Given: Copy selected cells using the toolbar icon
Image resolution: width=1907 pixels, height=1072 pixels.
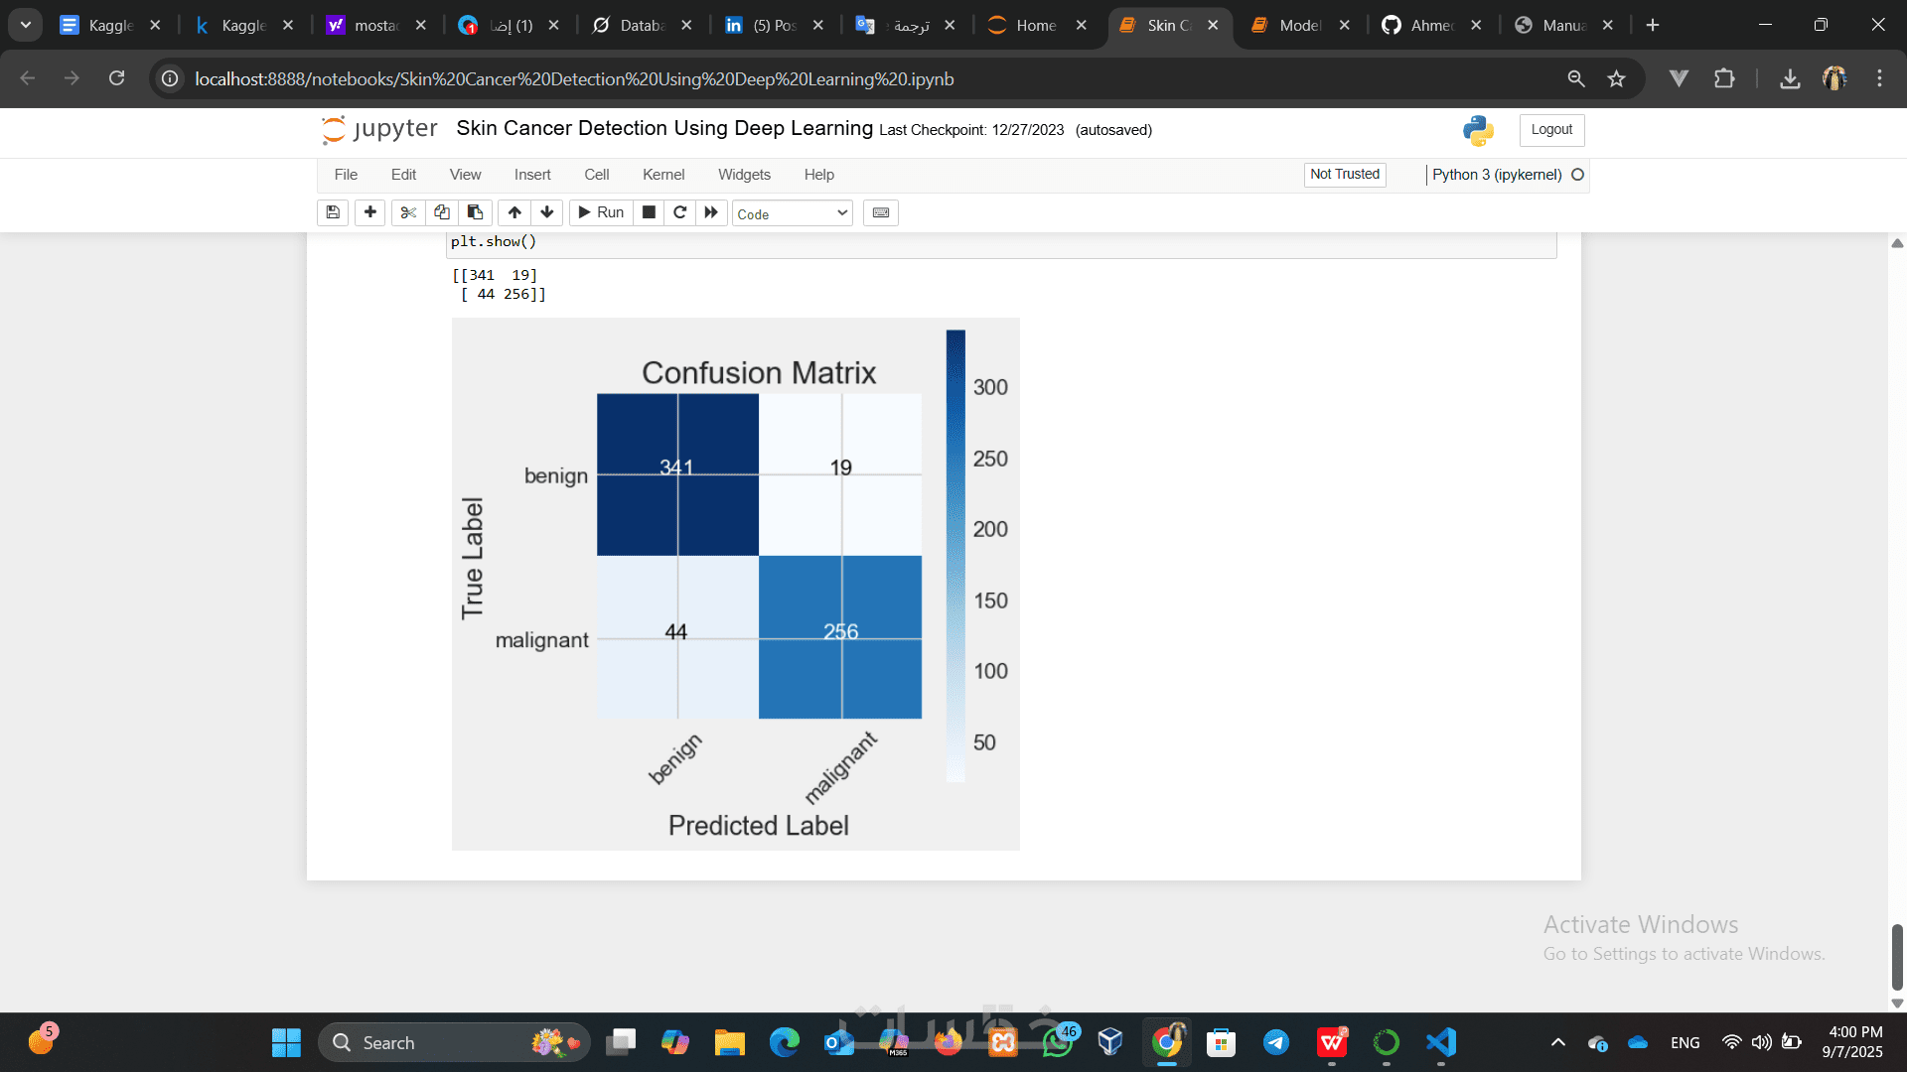Looking at the screenshot, I should pyautogui.click(x=442, y=212).
